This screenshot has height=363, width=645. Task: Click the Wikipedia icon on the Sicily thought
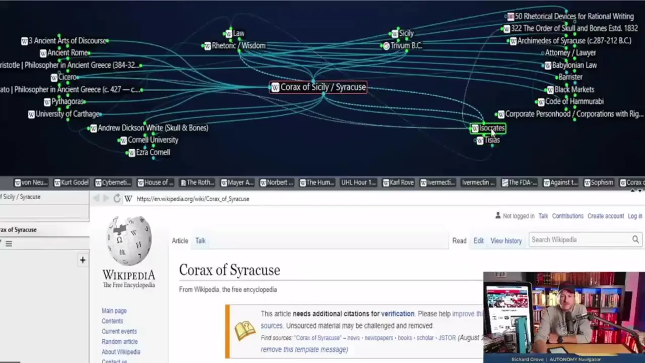click(x=395, y=34)
